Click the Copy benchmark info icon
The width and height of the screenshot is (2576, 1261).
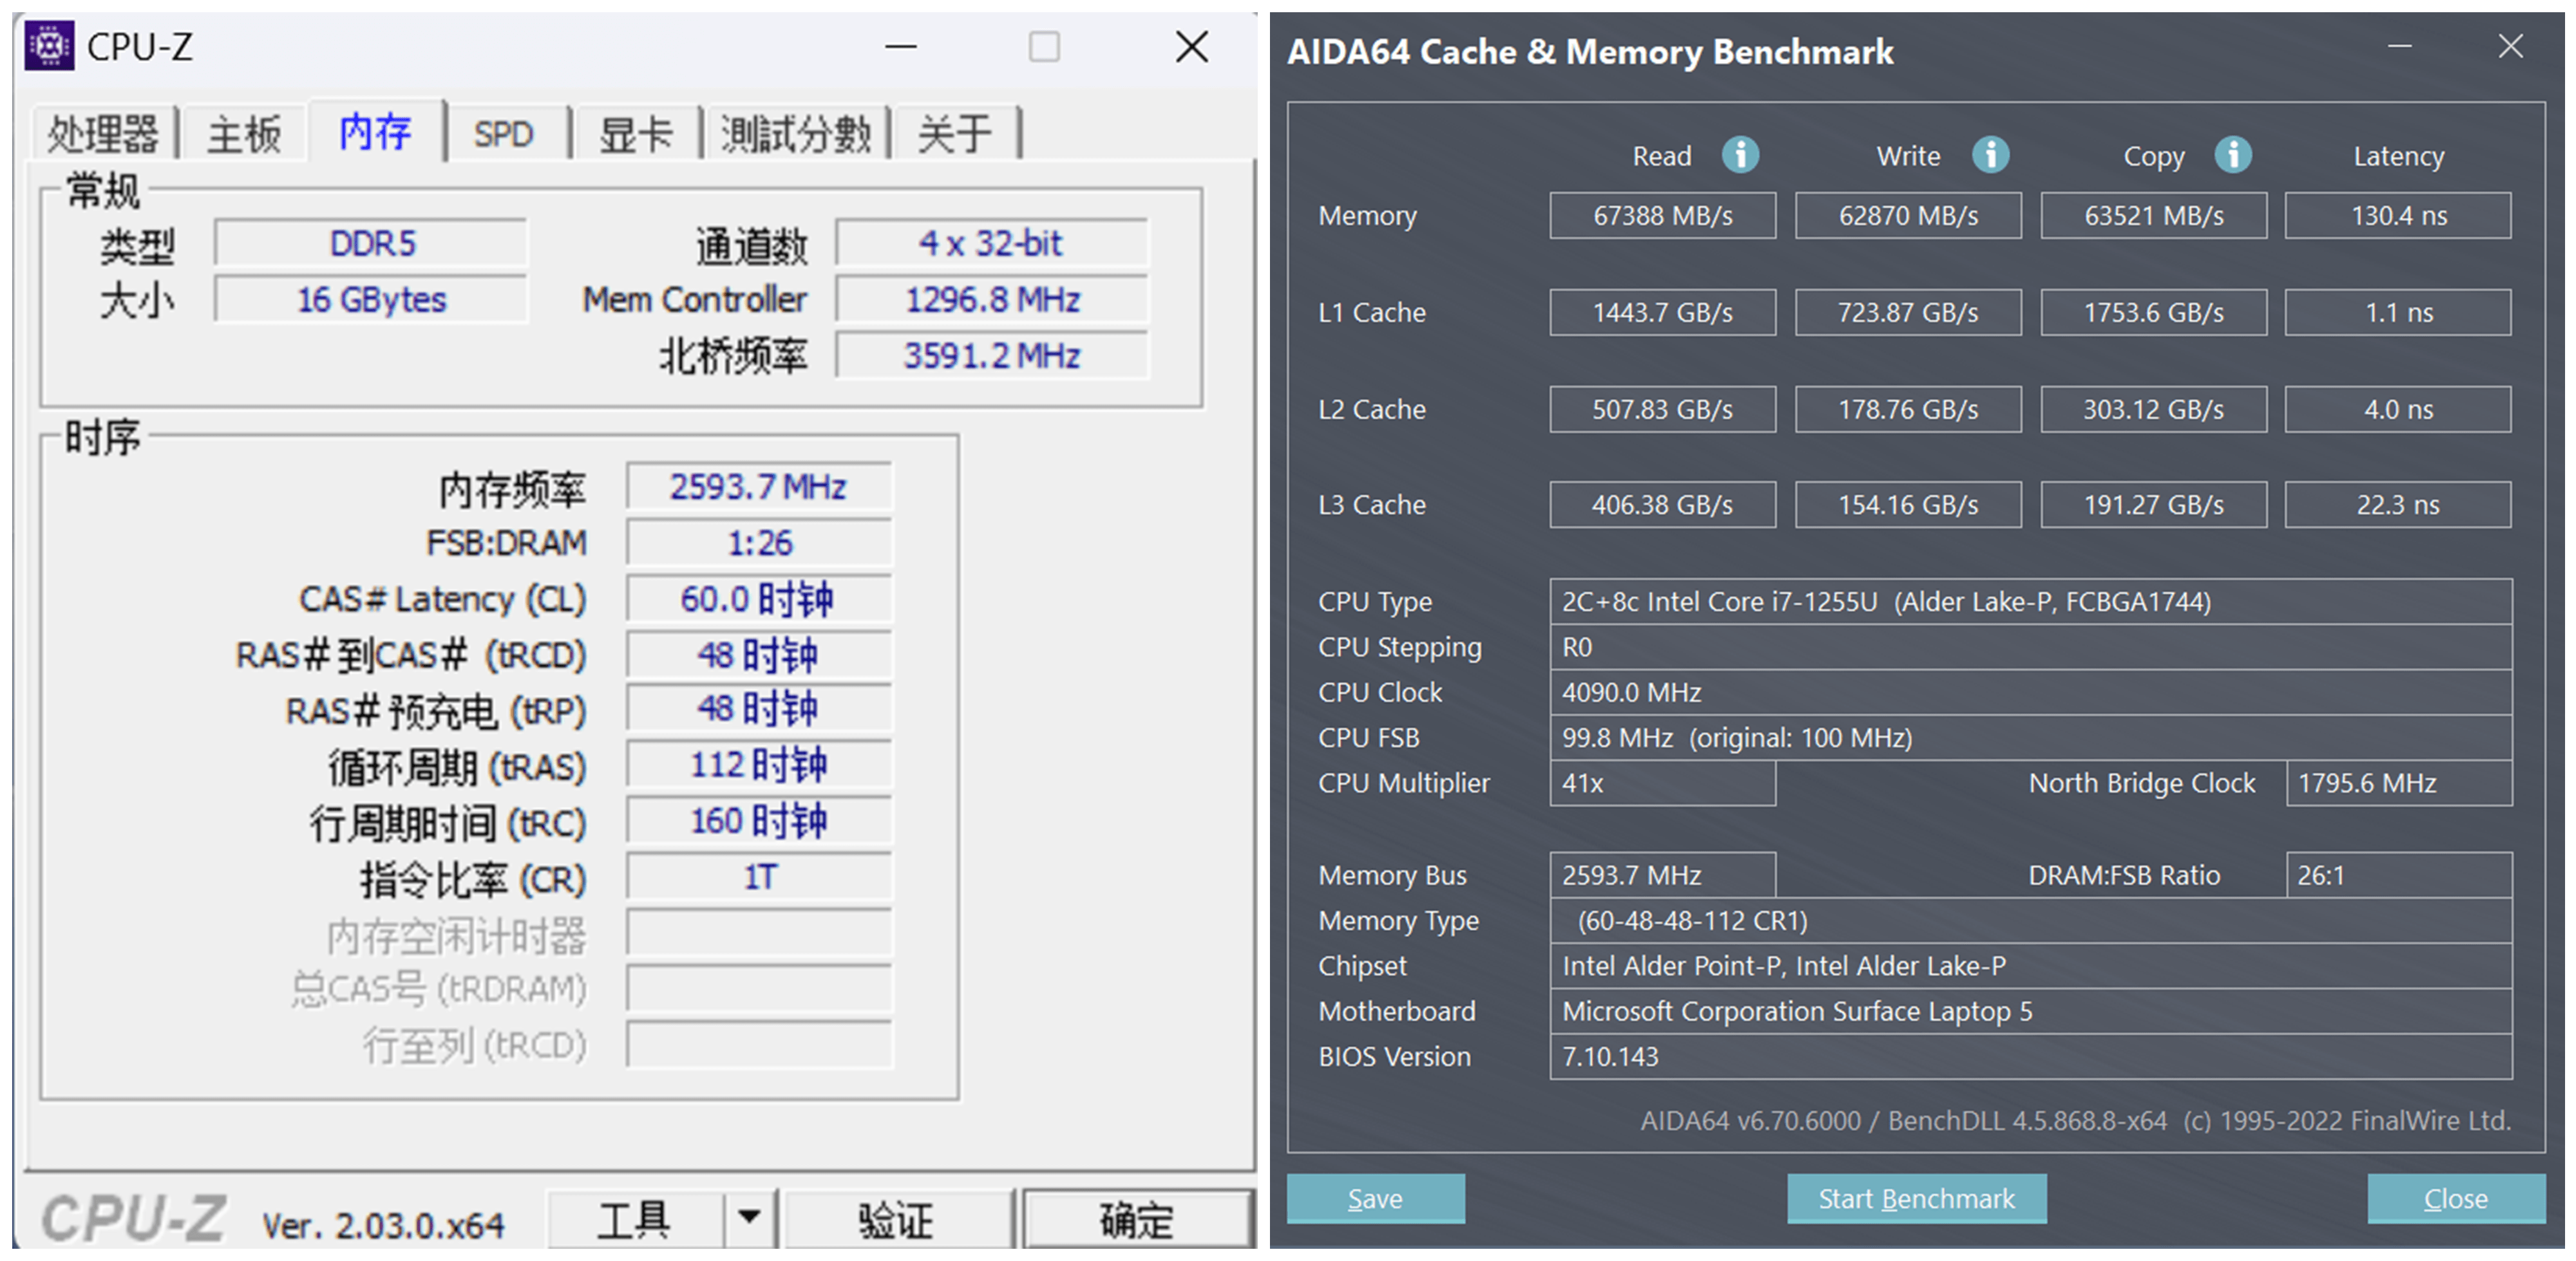(2233, 155)
